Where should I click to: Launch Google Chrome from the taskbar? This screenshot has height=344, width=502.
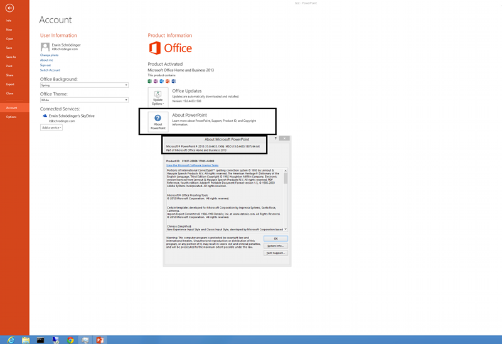coord(70,340)
